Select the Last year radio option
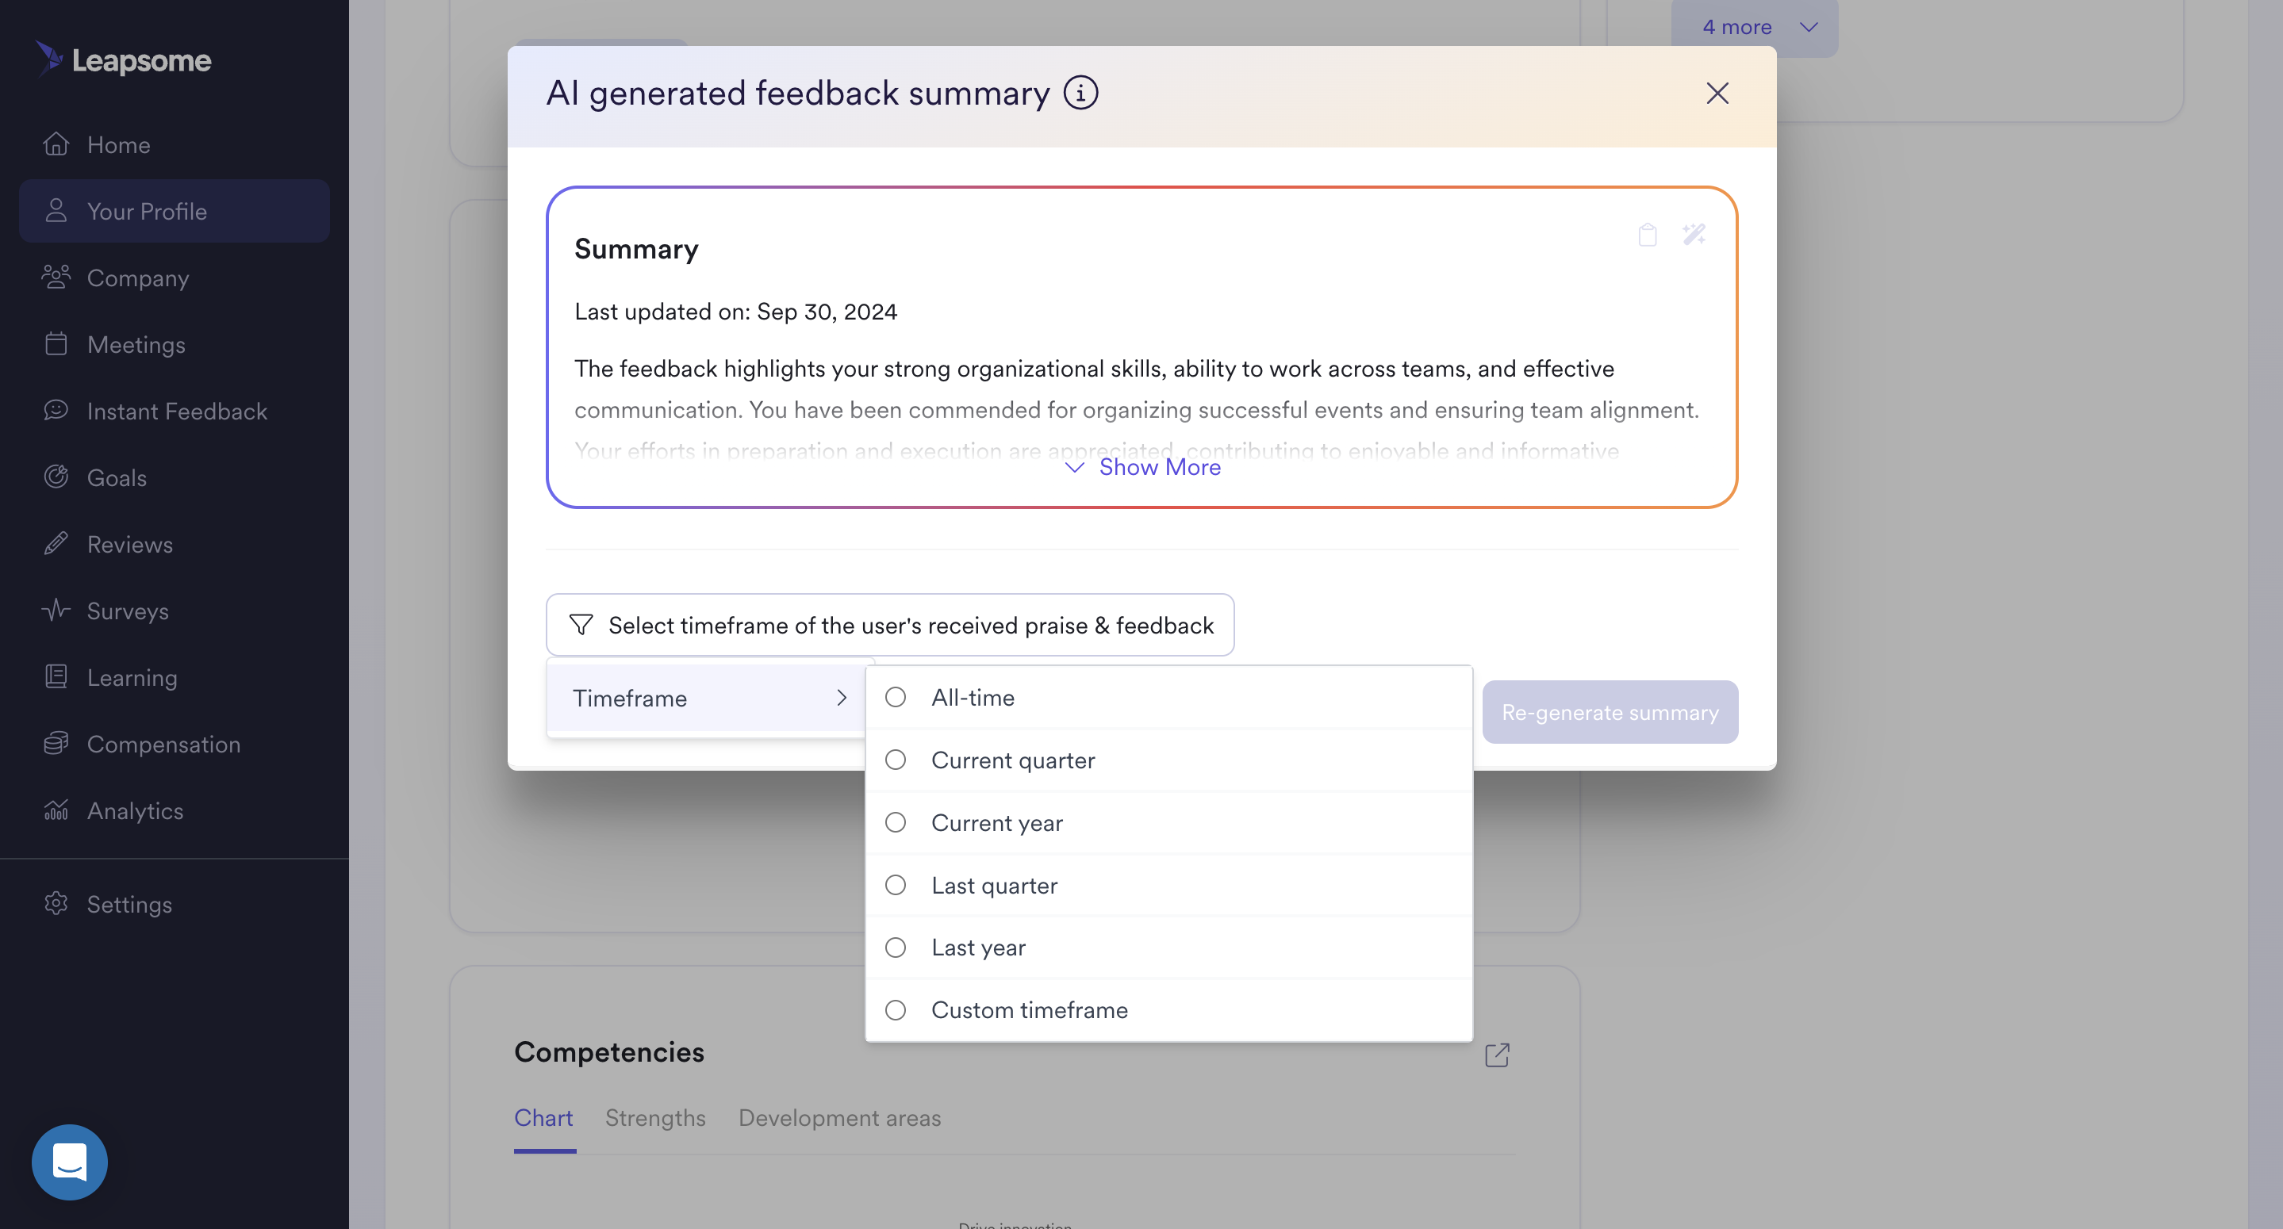Screen dimensions: 2283x1229 point(895,948)
